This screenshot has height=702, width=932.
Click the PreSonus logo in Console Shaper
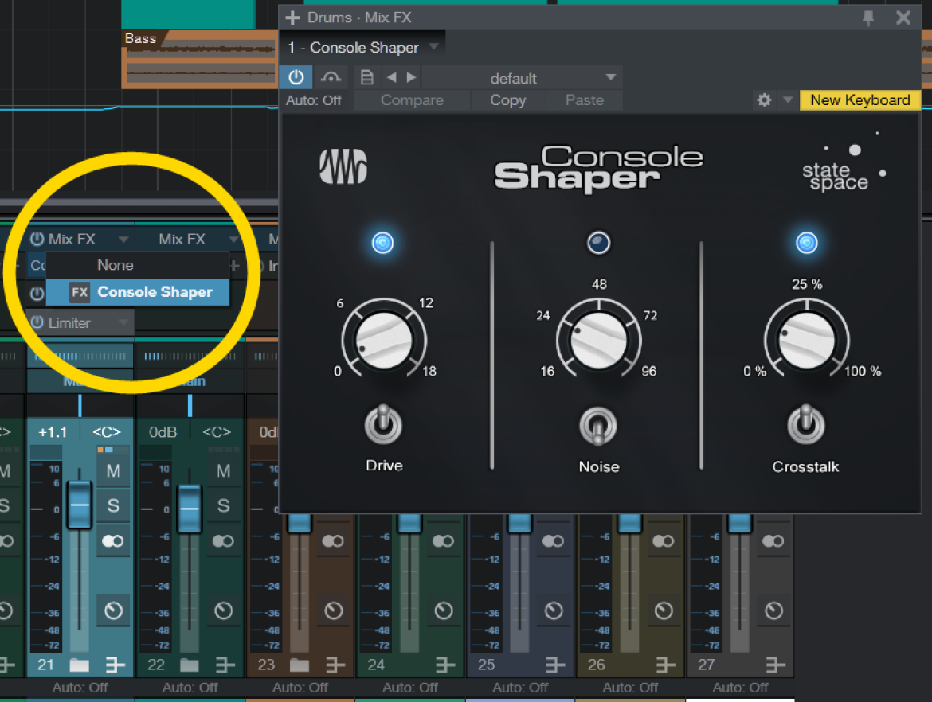point(343,166)
